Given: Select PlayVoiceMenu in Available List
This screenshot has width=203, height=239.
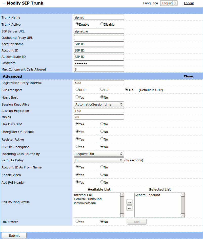Looking at the screenshot, I should coord(97,203).
